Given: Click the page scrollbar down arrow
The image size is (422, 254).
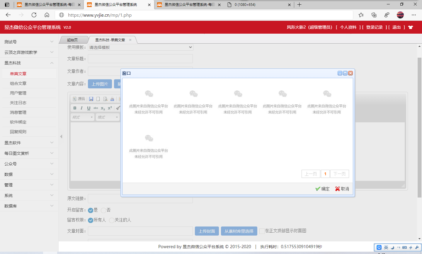Looking at the screenshot, I should (x=419, y=239).
